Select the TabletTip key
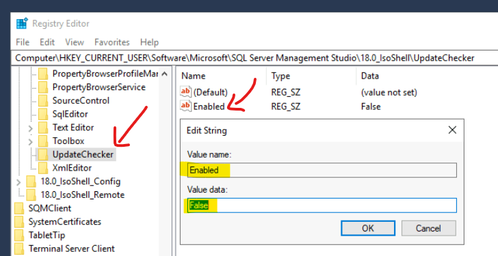 [x=47, y=235]
